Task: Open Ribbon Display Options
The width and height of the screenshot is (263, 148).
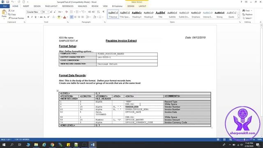Action: (246, 2)
